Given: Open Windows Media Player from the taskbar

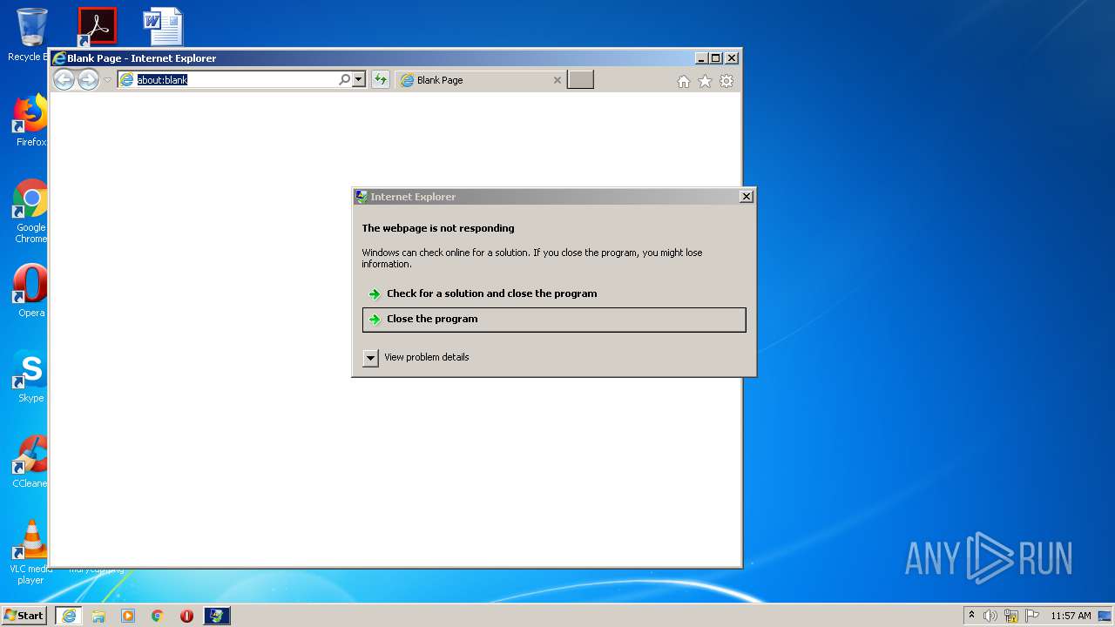Looking at the screenshot, I should 128,616.
